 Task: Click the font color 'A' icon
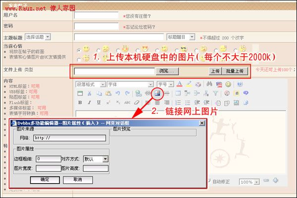coord(180,84)
